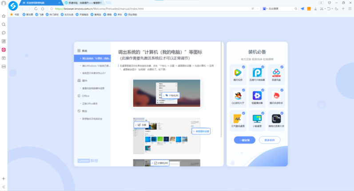
Task: Click the chat bubble icon in sidebar
Action: (x=4, y=33)
